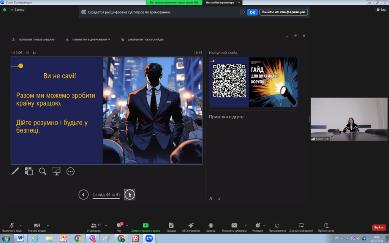This screenshot has width=389, height=243.
Task: Activate the zoom into slide magnifier
Action: click(x=43, y=171)
